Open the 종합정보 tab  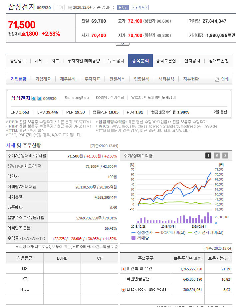18,61
